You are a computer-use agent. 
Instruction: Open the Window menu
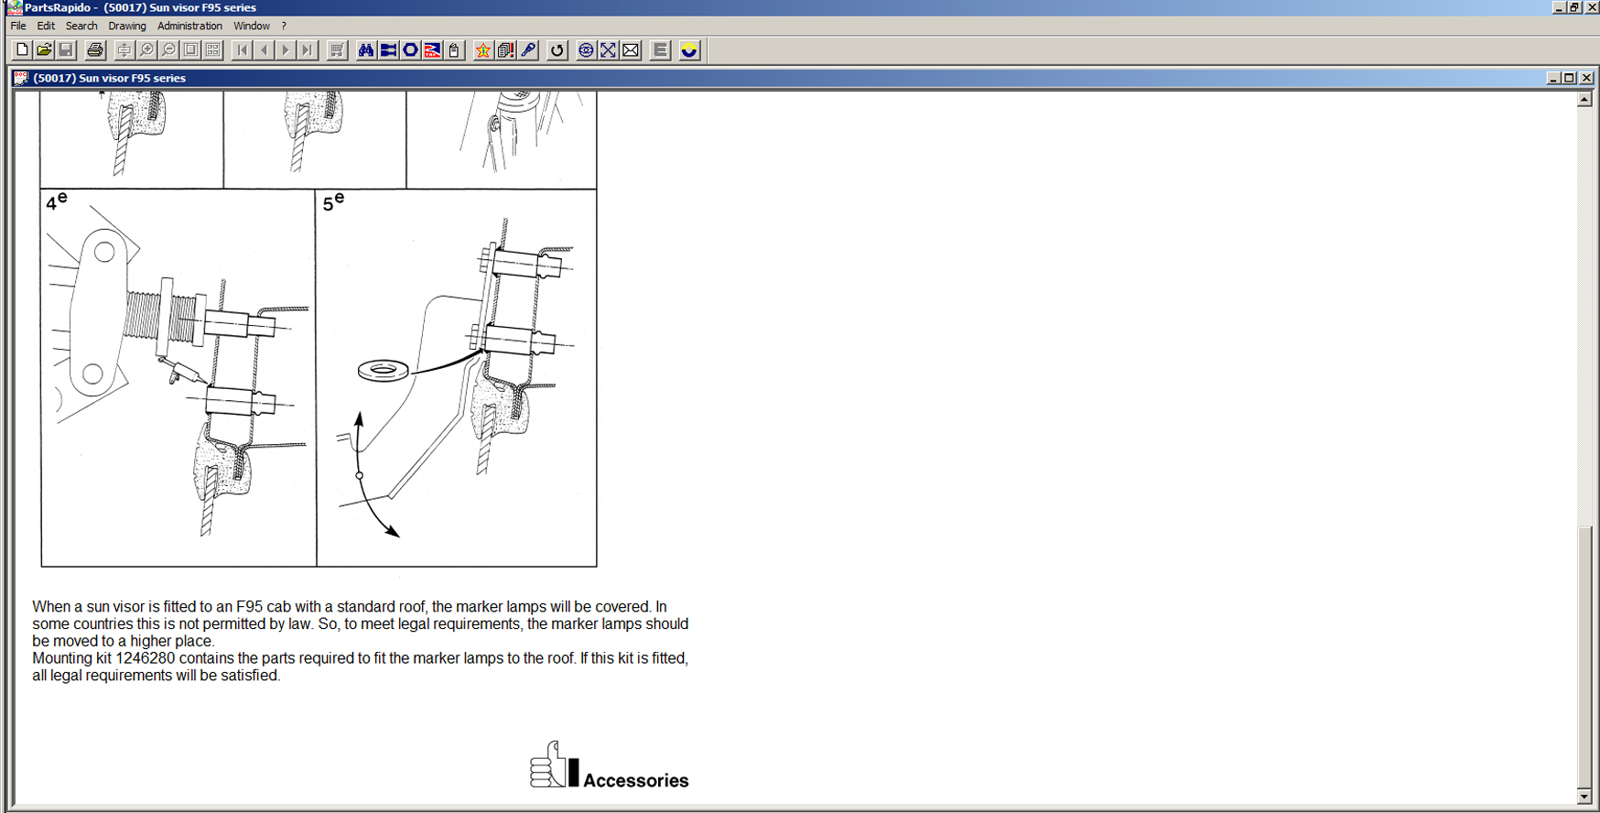[x=251, y=26]
